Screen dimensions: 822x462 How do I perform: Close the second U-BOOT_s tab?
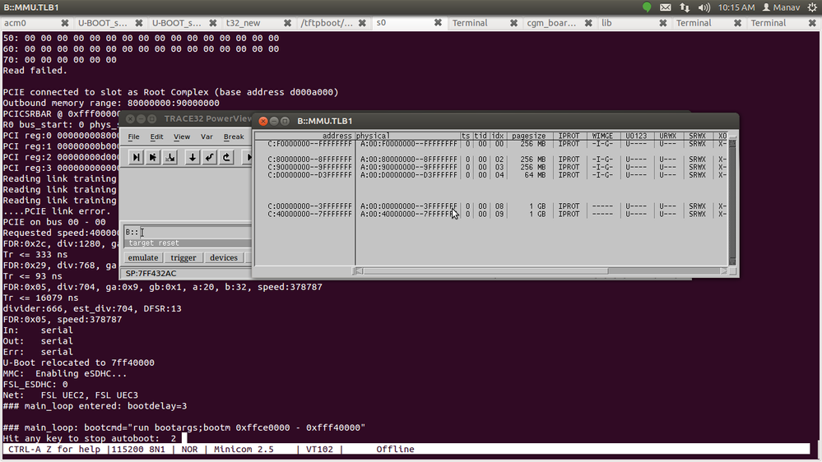pos(213,23)
